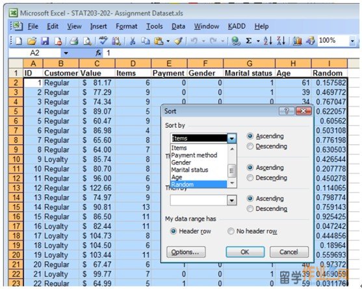Click the Cut scissors icon
362x289 pixels.
[x=133, y=41]
